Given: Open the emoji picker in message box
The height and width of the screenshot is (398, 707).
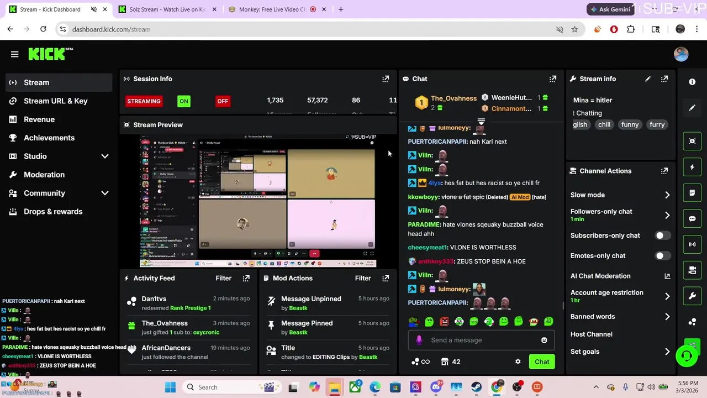Looking at the screenshot, I should point(544,340).
